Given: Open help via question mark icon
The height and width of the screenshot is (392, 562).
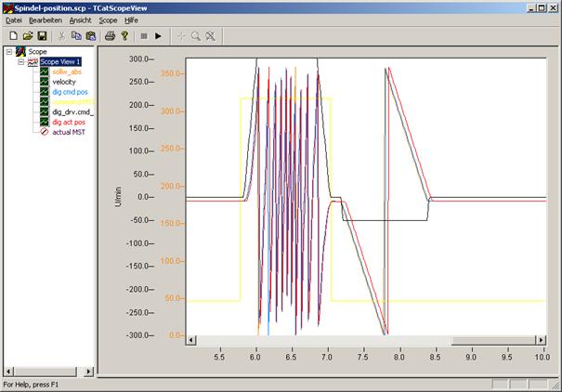Looking at the screenshot, I should [124, 35].
